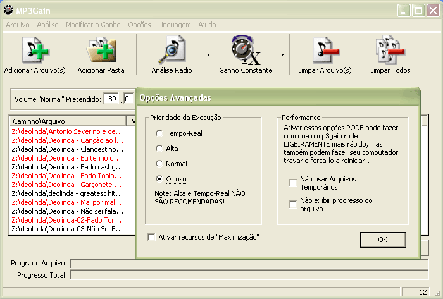Click the MP3Gain title bar app icon

[8, 10]
